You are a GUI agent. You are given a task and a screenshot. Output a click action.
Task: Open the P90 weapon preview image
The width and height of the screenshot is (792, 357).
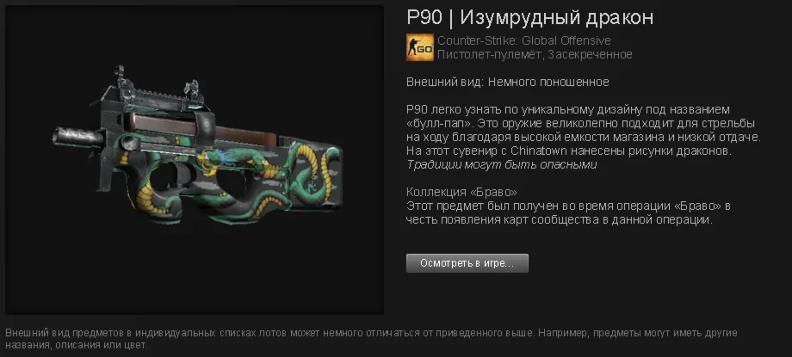(195, 160)
